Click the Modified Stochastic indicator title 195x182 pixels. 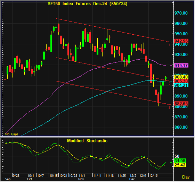click(87, 141)
